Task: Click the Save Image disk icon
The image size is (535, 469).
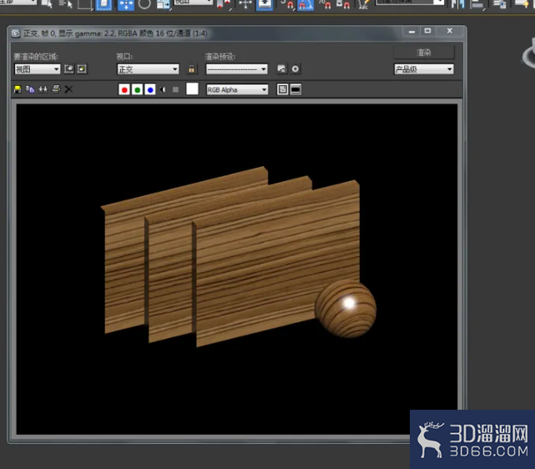Action: coord(17,89)
